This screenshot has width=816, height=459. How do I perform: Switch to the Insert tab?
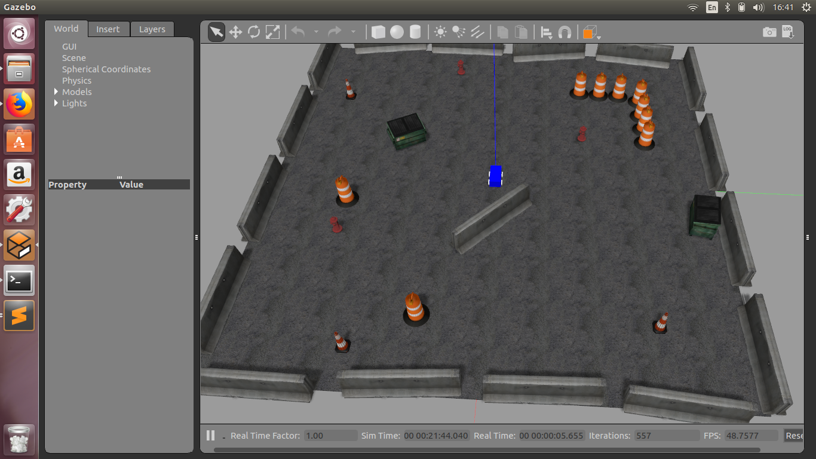[x=108, y=29]
